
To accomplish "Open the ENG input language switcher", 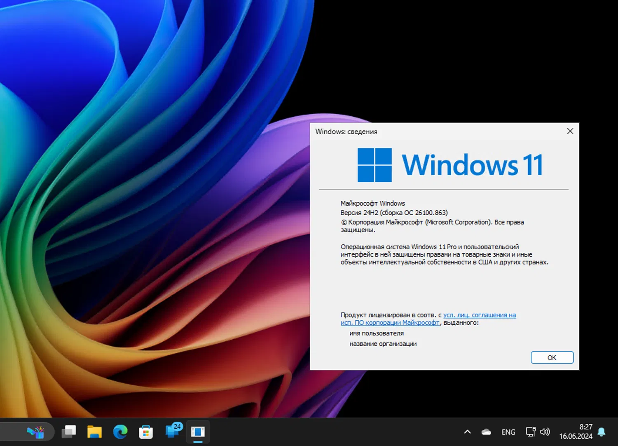I will point(508,432).
